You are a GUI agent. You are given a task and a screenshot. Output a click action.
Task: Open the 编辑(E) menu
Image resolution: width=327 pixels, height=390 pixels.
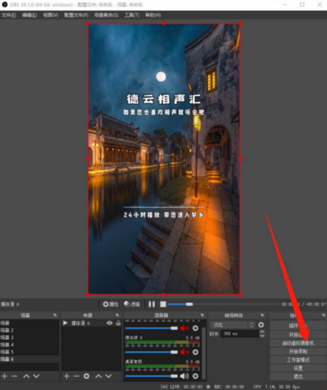[29, 15]
